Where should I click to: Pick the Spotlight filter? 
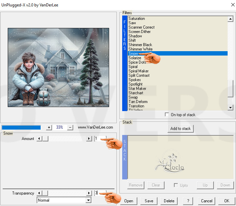[x=136, y=84]
